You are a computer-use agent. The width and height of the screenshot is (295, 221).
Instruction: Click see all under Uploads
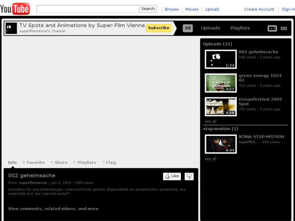(x=210, y=121)
